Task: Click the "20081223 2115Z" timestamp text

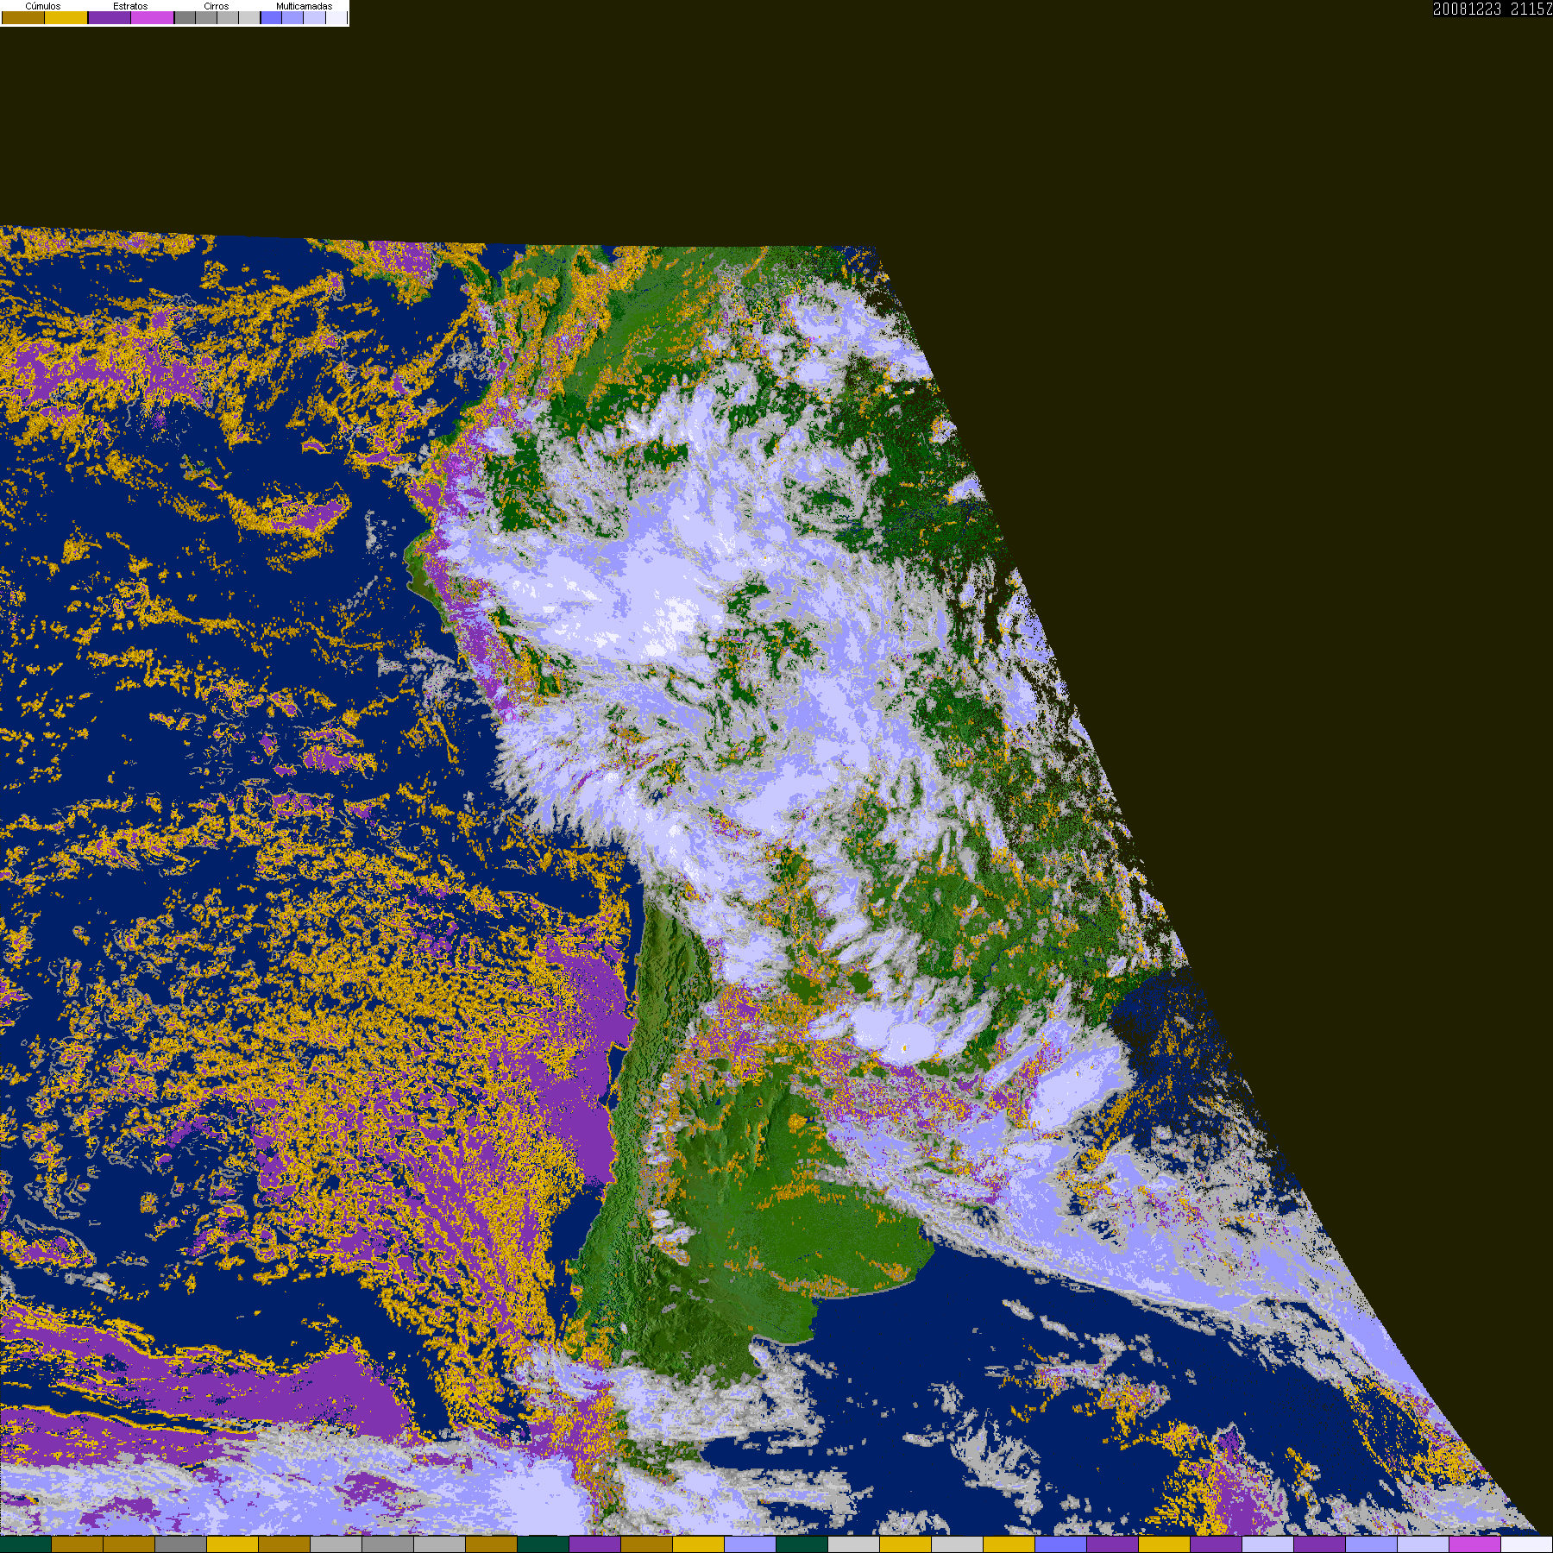Action: (1493, 9)
